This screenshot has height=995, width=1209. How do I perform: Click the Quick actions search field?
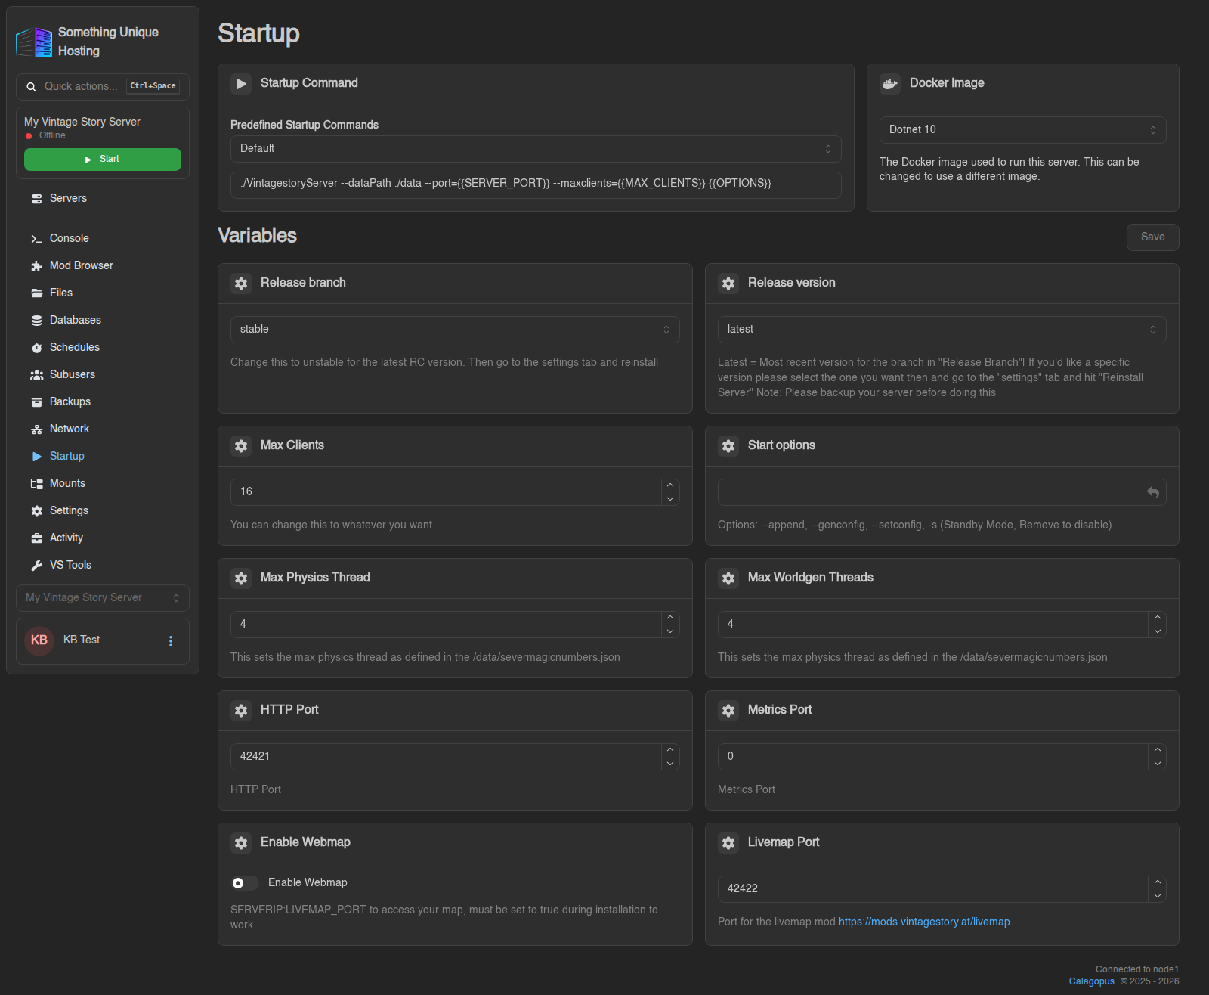click(103, 87)
